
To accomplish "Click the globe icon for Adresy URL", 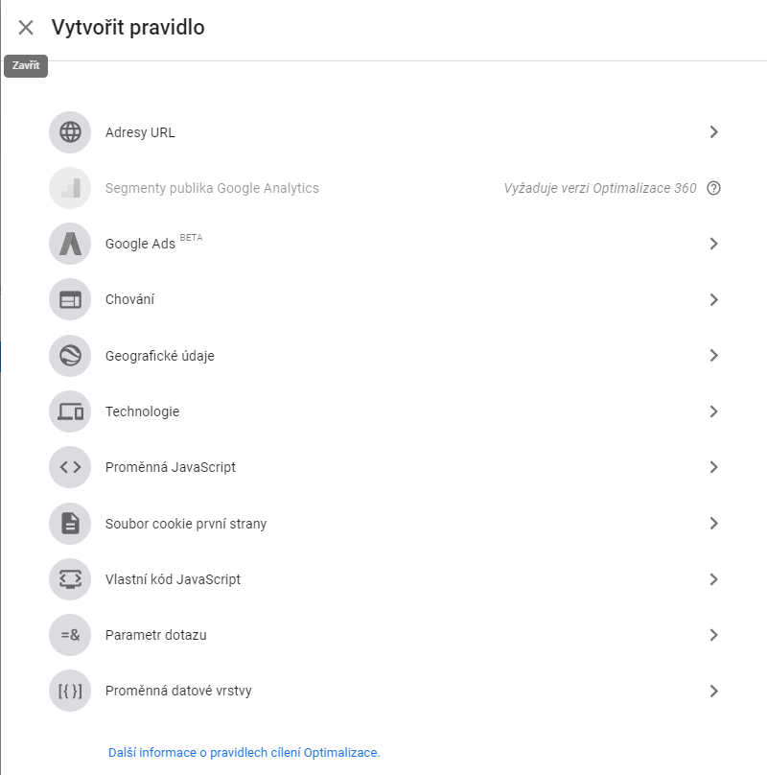I will coord(70,132).
